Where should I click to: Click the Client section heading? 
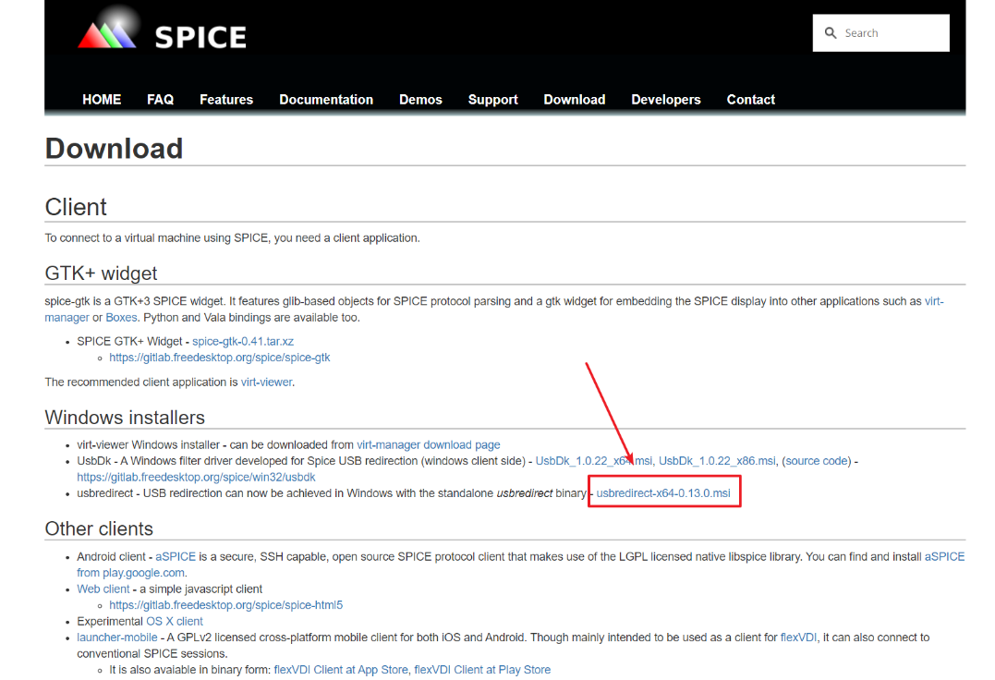(x=76, y=208)
